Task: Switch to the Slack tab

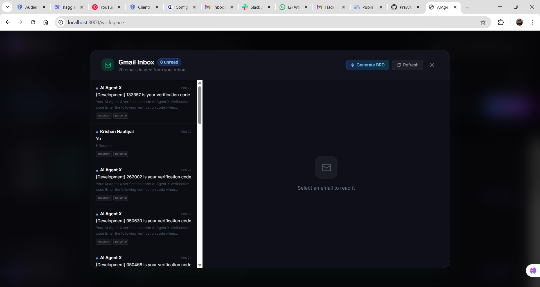Action: [x=253, y=7]
